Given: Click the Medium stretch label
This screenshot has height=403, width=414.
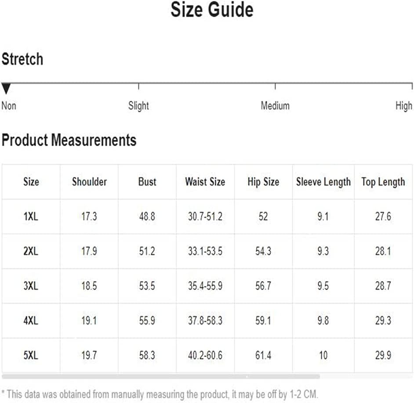Looking at the screenshot, I should [x=275, y=106].
